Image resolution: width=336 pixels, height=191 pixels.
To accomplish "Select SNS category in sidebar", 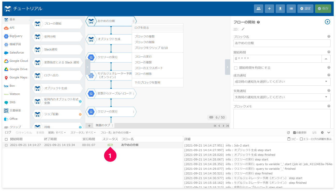I will [16, 102].
